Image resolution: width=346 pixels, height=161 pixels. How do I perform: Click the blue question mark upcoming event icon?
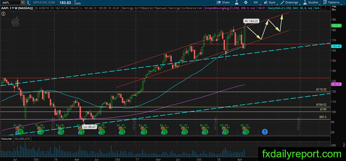click(x=265, y=132)
